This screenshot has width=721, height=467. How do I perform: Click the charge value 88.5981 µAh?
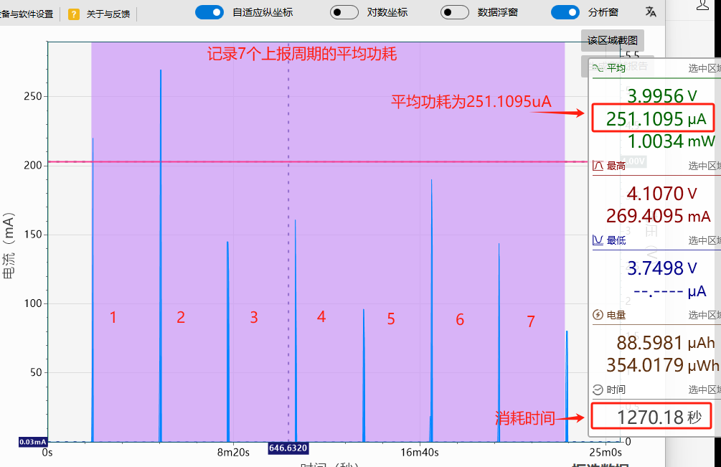coord(665,343)
